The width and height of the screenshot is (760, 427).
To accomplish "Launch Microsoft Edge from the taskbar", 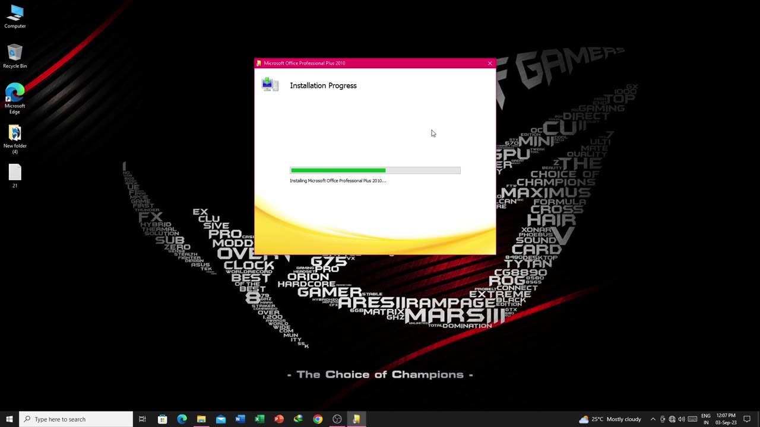I will (x=182, y=419).
